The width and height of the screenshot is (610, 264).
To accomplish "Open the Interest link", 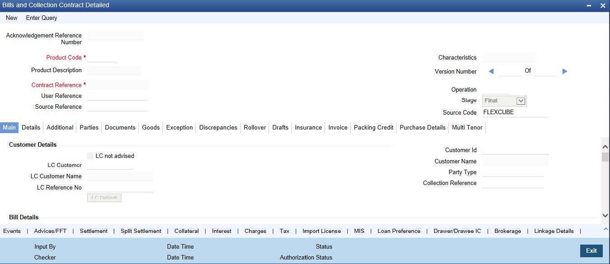I will point(222,231).
